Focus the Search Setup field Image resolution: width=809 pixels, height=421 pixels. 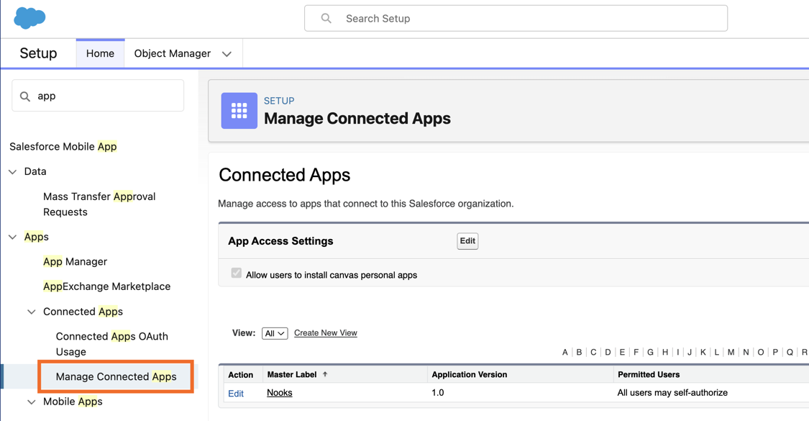[x=516, y=19]
